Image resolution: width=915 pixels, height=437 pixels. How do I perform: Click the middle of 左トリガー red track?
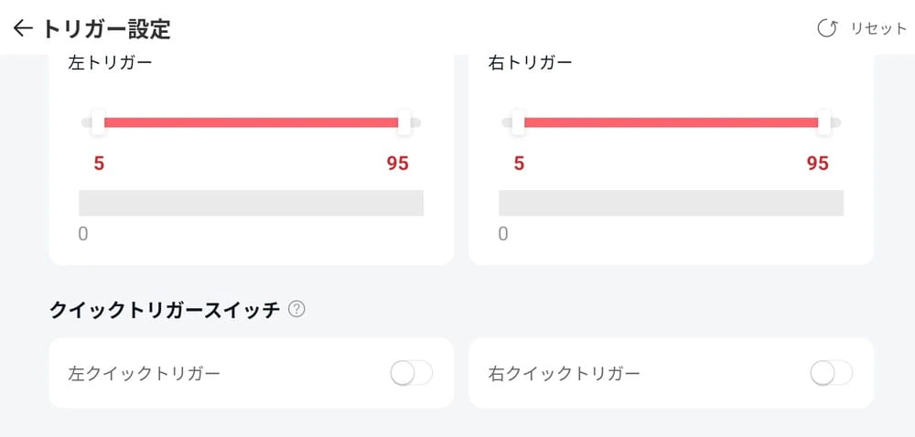pos(252,123)
